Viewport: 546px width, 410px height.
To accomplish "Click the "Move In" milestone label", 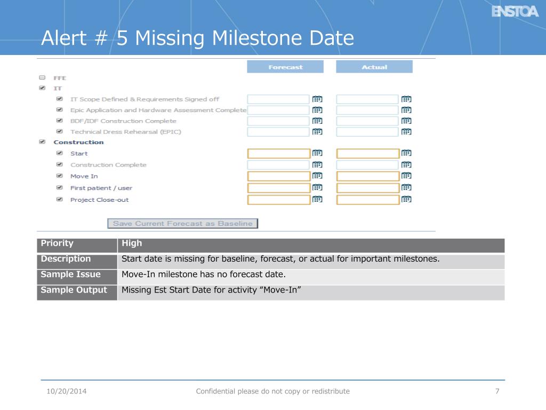I will click(84, 176).
